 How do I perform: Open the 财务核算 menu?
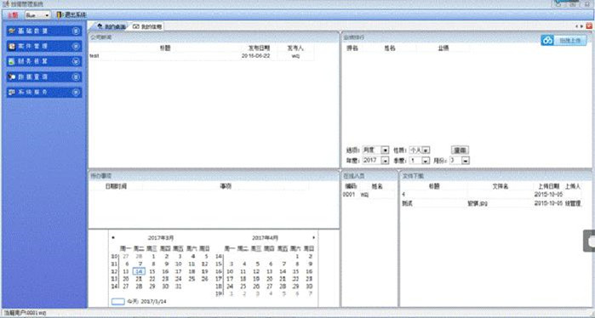point(44,61)
